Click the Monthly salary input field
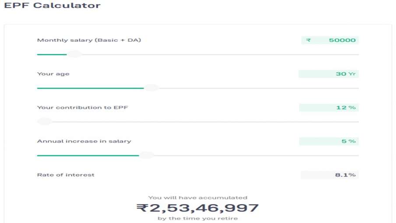The image size is (396, 223). click(x=336, y=40)
